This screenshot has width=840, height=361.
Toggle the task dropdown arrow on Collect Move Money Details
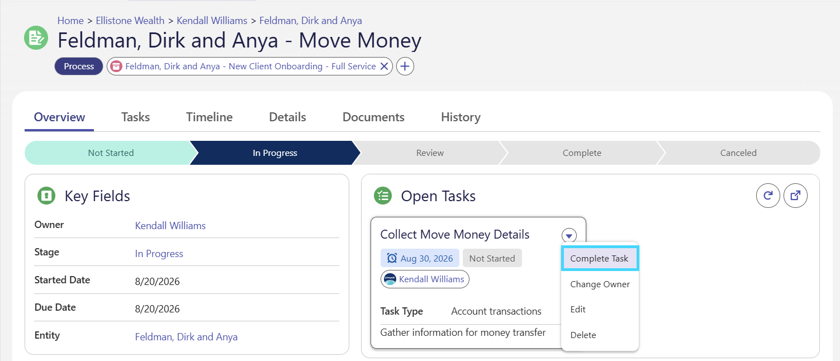569,235
